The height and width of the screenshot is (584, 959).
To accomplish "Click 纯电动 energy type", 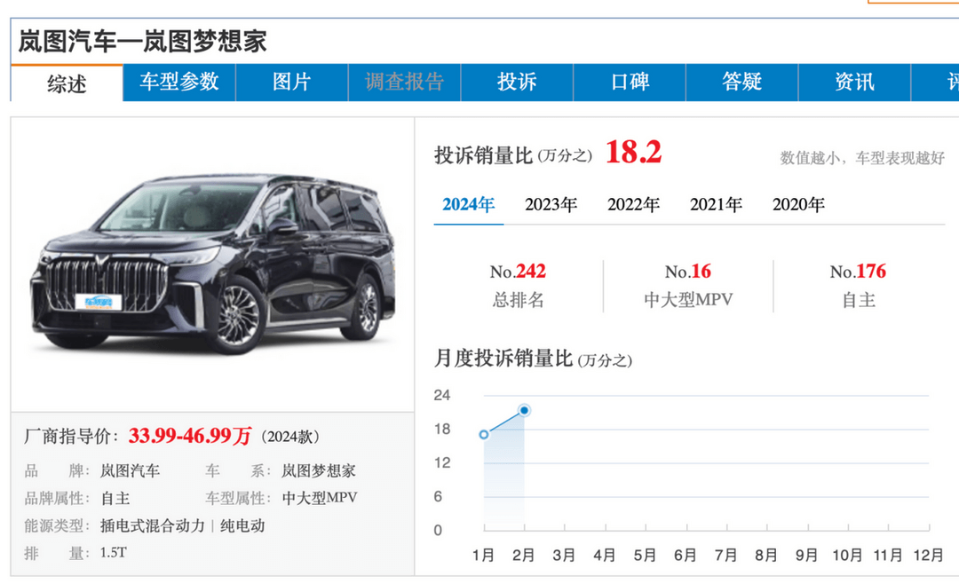I will coord(242,526).
